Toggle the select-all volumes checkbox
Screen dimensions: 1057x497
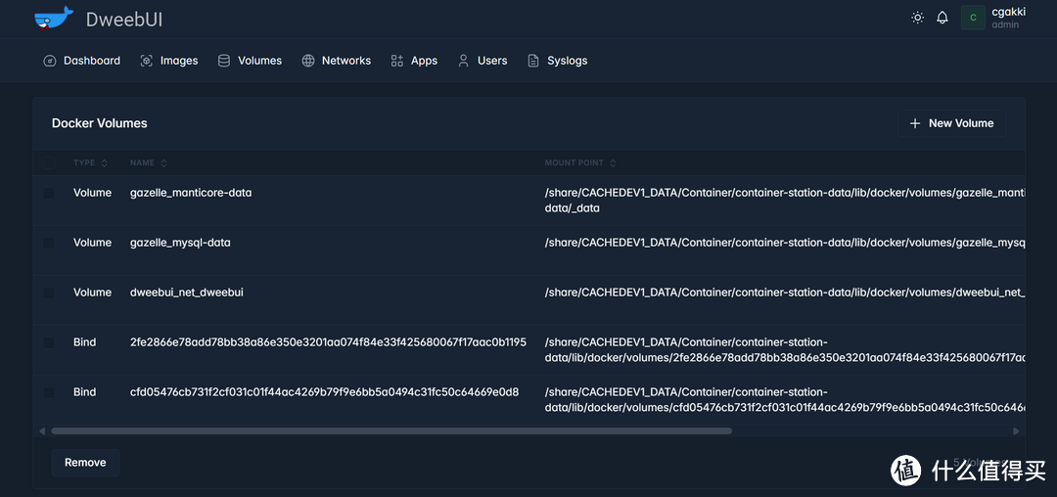pyautogui.click(x=49, y=163)
